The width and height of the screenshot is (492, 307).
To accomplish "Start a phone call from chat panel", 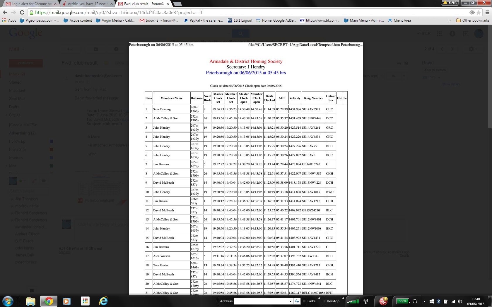I will tap(34, 181).
